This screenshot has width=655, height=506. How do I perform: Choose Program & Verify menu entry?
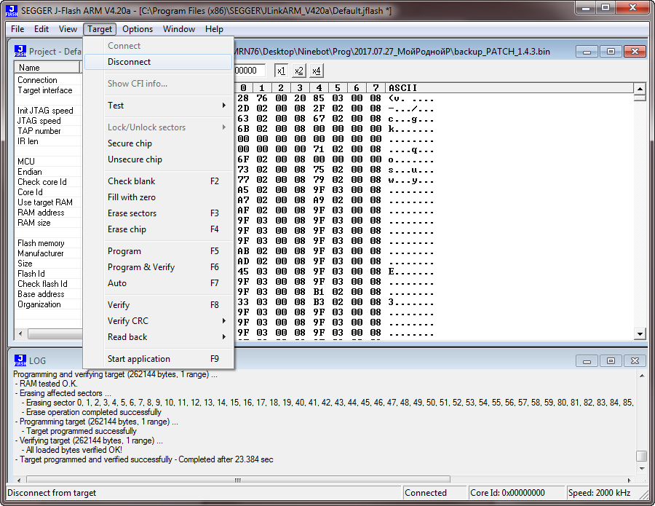pos(141,267)
